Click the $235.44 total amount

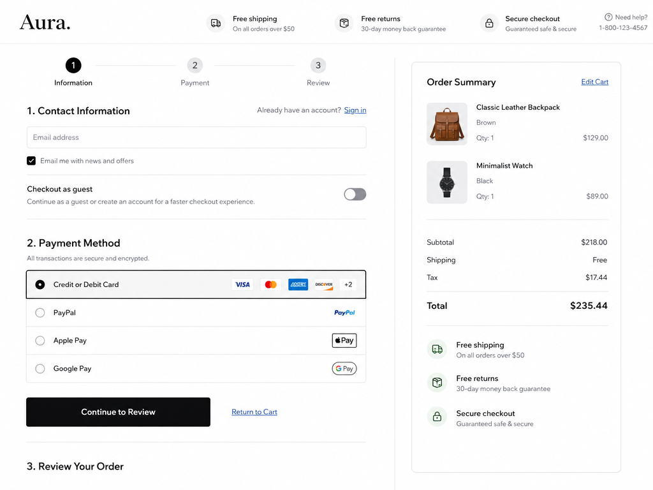tap(589, 306)
